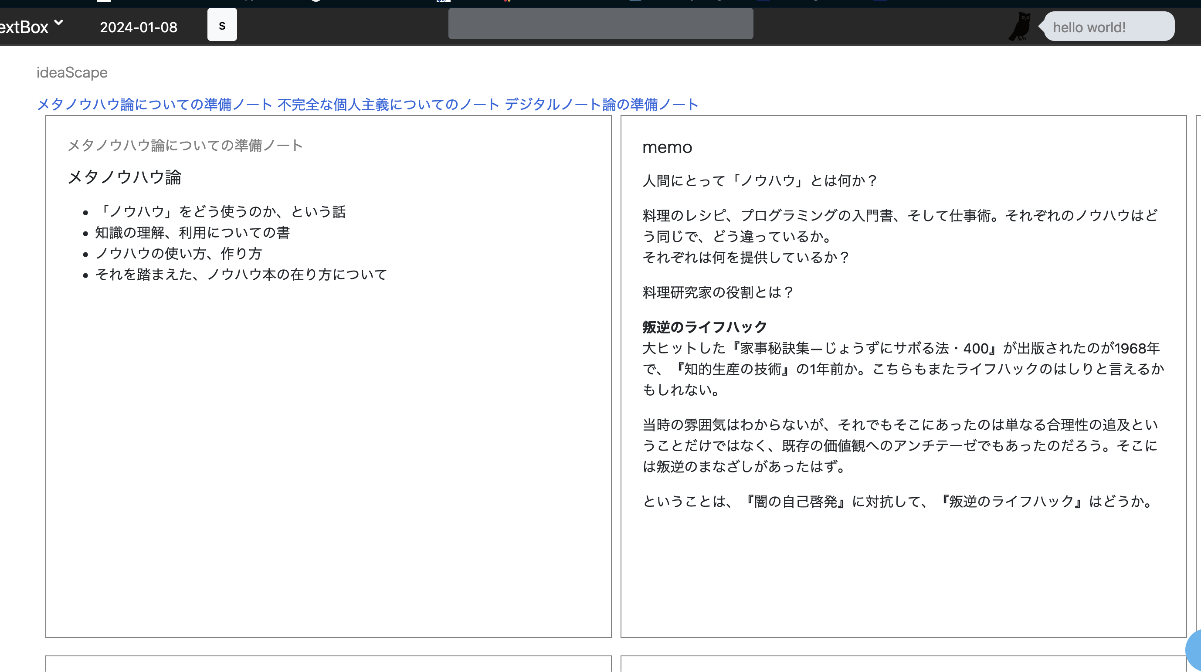Open the デジタルノート論の準備ノート link

click(600, 105)
